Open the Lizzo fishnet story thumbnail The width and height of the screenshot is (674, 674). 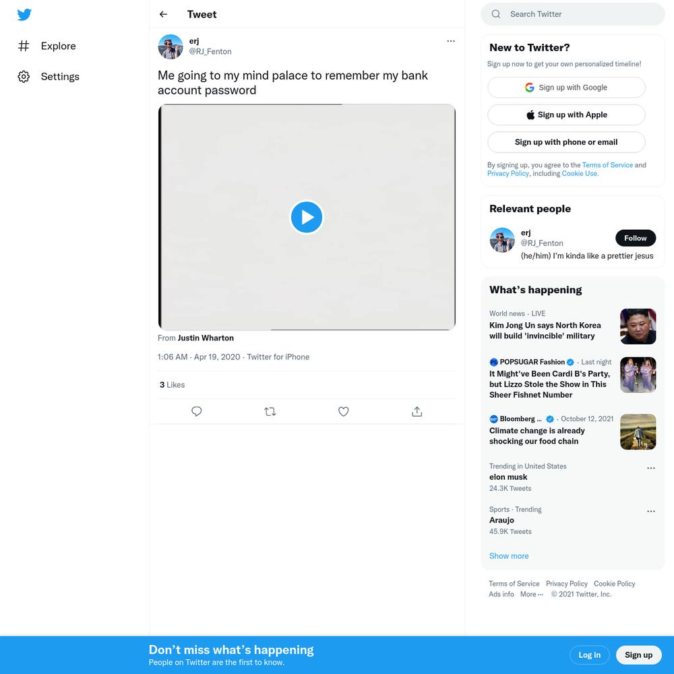pos(638,375)
